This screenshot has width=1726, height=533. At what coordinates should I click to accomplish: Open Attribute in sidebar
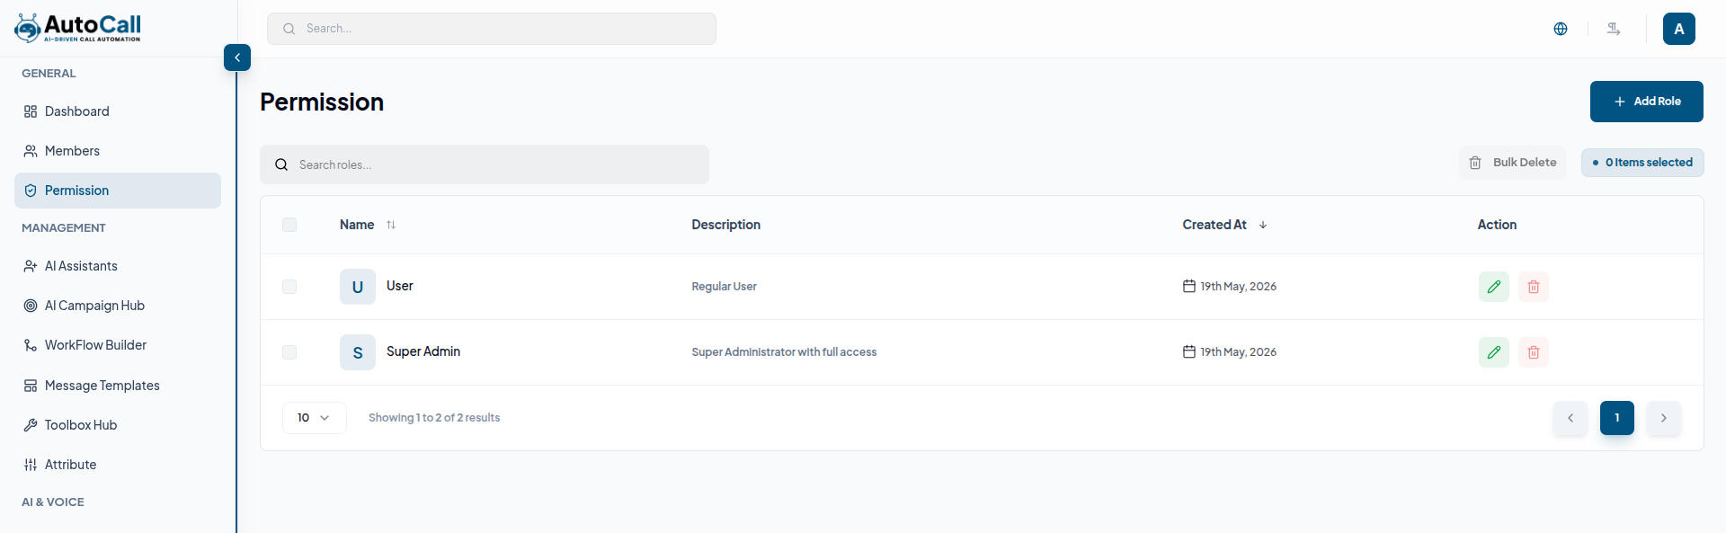118,465
